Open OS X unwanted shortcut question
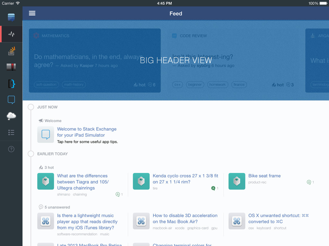The image size is (329, 246). point(279,218)
